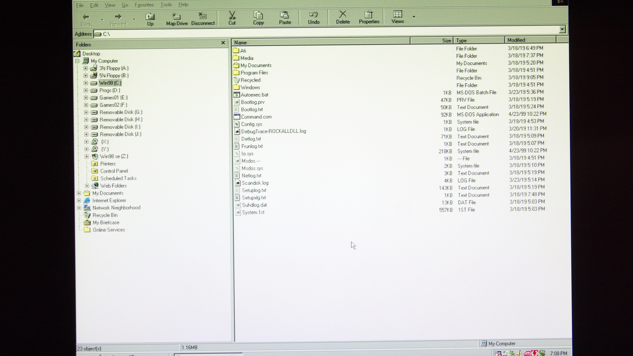Open the View menu
This screenshot has height=356, width=633.
click(110, 5)
